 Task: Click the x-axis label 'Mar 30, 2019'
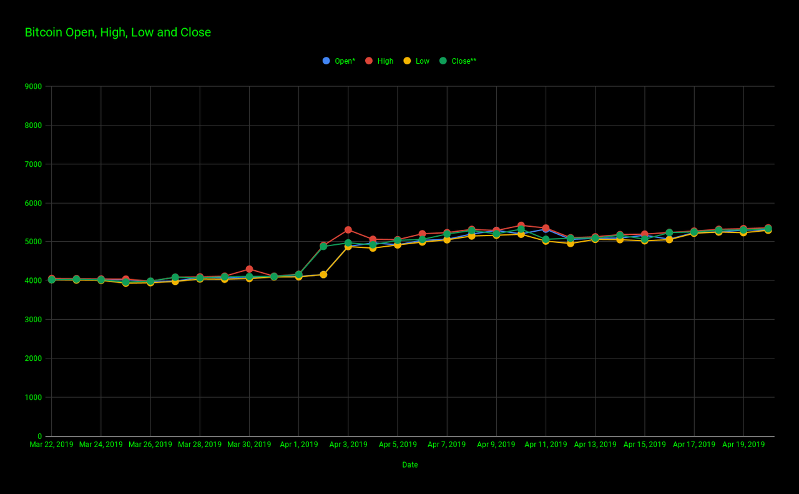pos(249,445)
